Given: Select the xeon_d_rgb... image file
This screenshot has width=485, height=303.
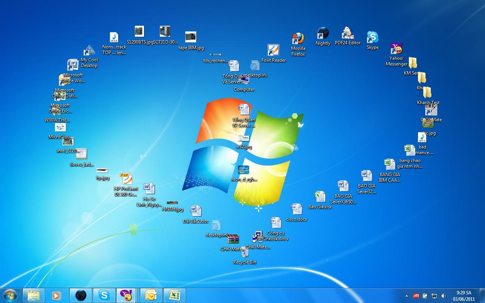Looking at the screenshot, I should pos(244,170).
